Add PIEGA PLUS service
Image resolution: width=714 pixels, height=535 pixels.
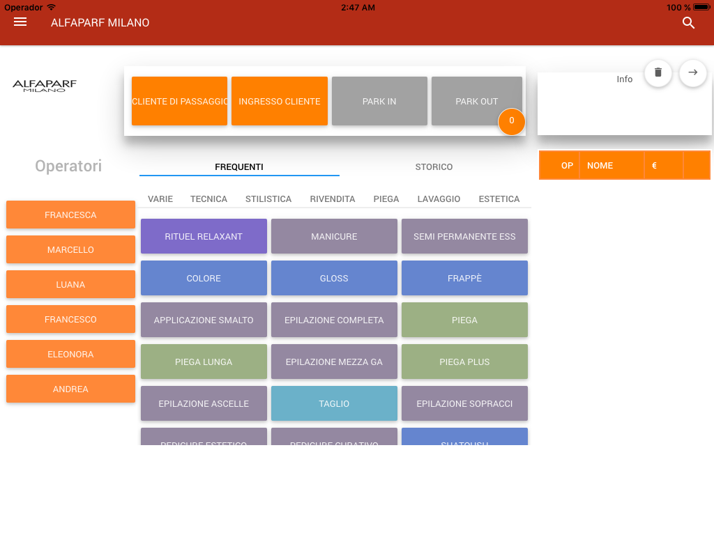(464, 362)
